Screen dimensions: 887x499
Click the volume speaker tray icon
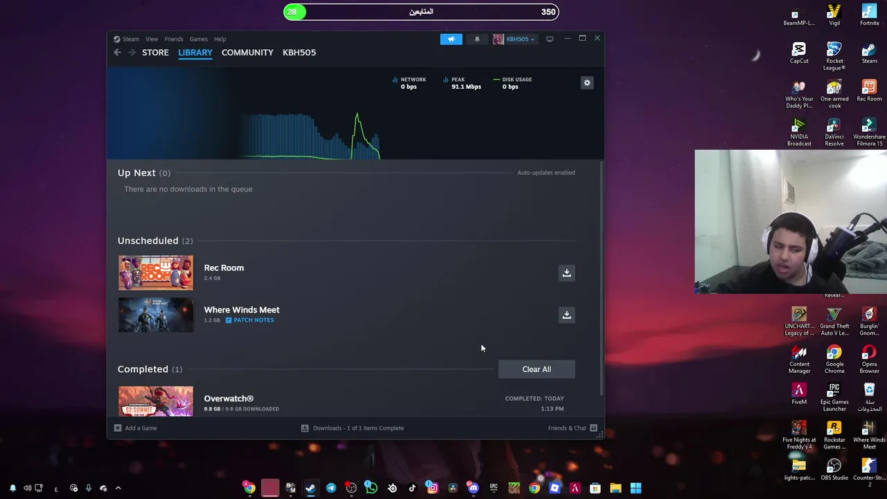point(26,488)
